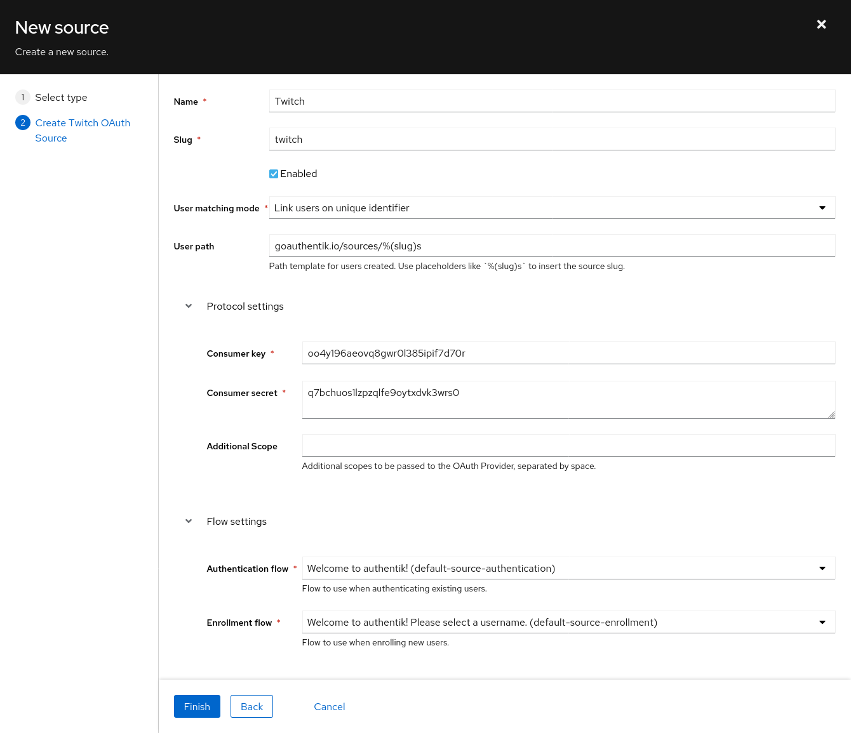Open the User matching mode selector
The image size is (851, 733).
click(x=551, y=208)
